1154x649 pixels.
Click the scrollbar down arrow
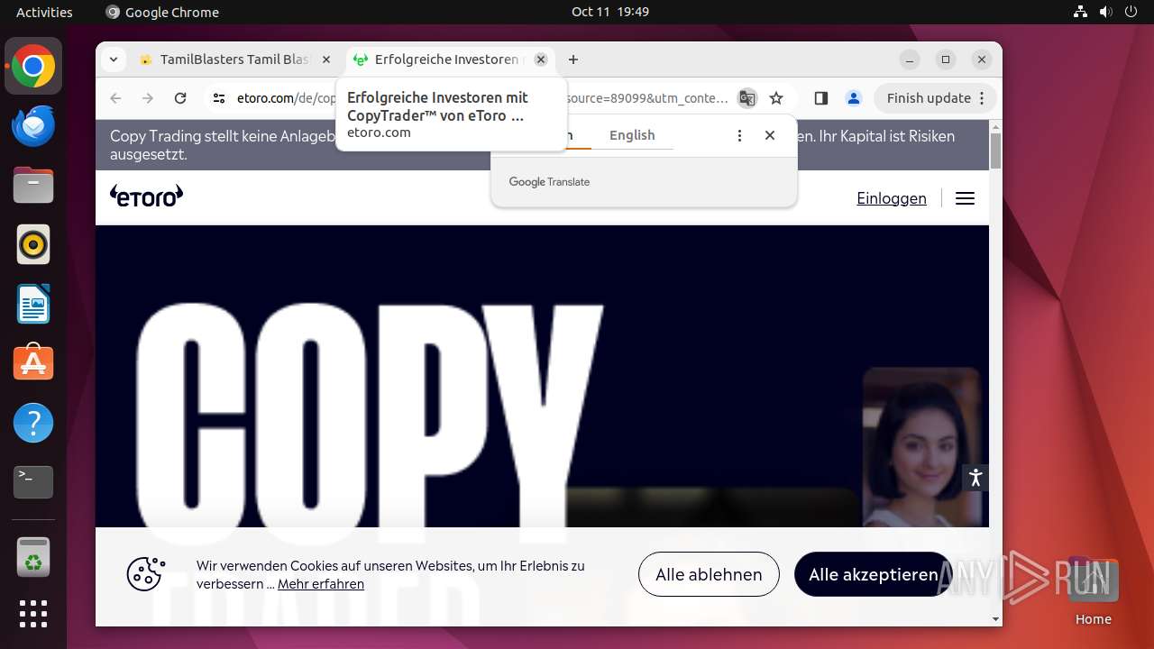(x=995, y=620)
